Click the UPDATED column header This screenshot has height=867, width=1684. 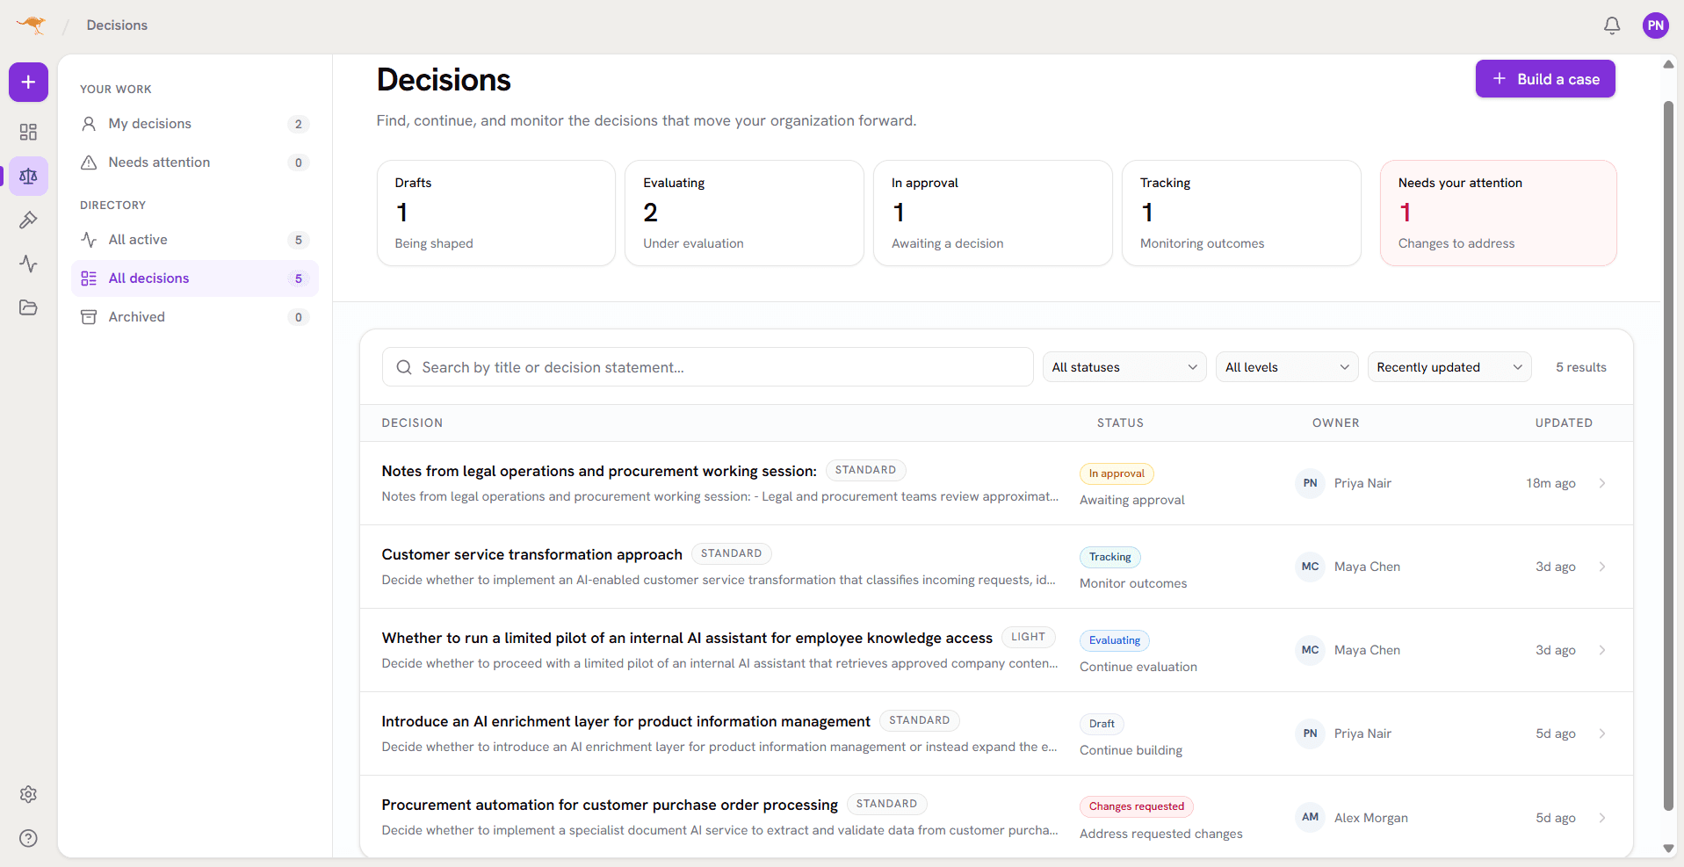pos(1564,423)
